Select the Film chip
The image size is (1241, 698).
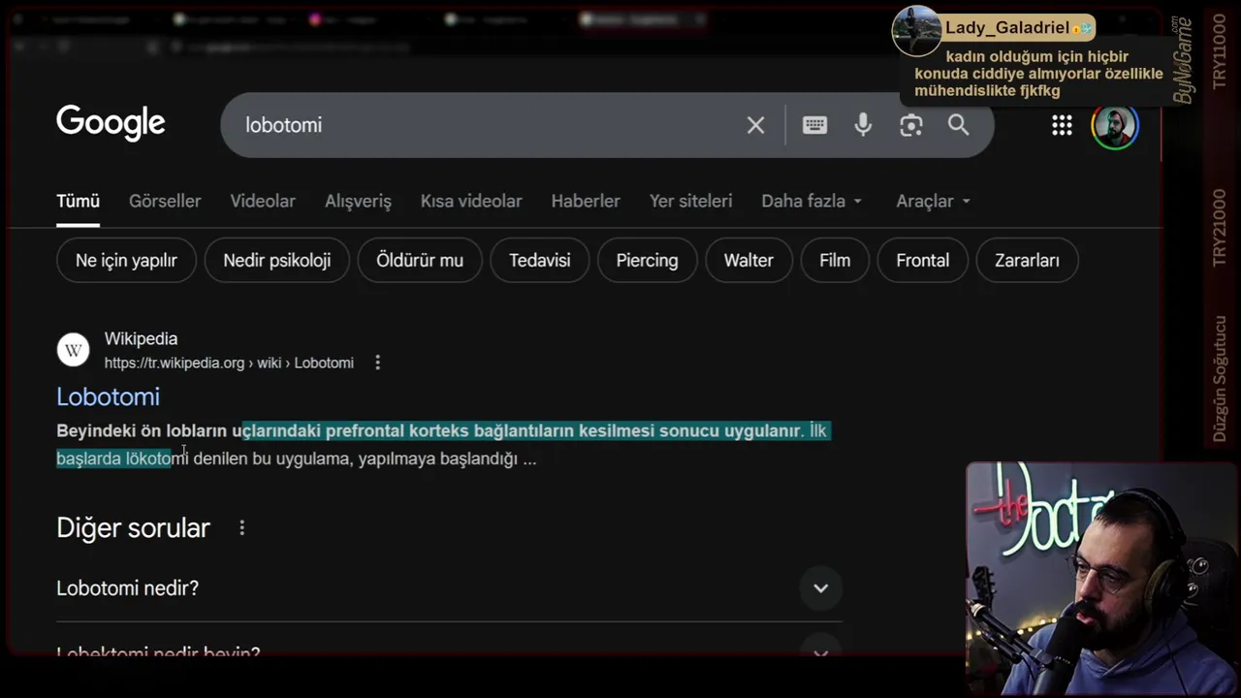(x=835, y=261)
